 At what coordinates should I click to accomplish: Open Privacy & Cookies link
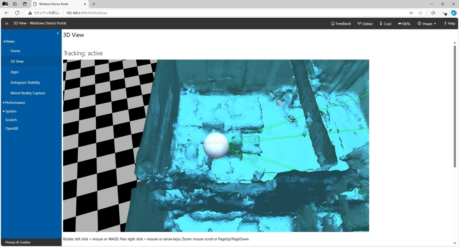[x=18, y=242]
